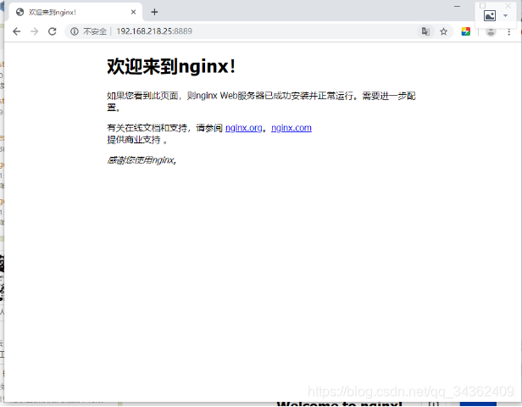
Task: Click the text 提供商业支持。
Action: (137, 140)
